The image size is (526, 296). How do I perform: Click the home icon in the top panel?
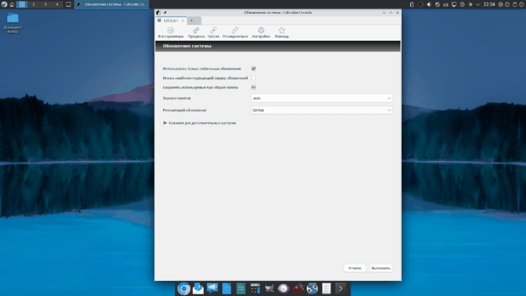point(12,5)
